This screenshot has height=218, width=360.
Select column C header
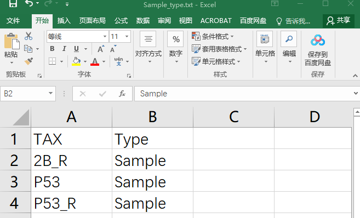pyautogui.click(x=234, y=117)
